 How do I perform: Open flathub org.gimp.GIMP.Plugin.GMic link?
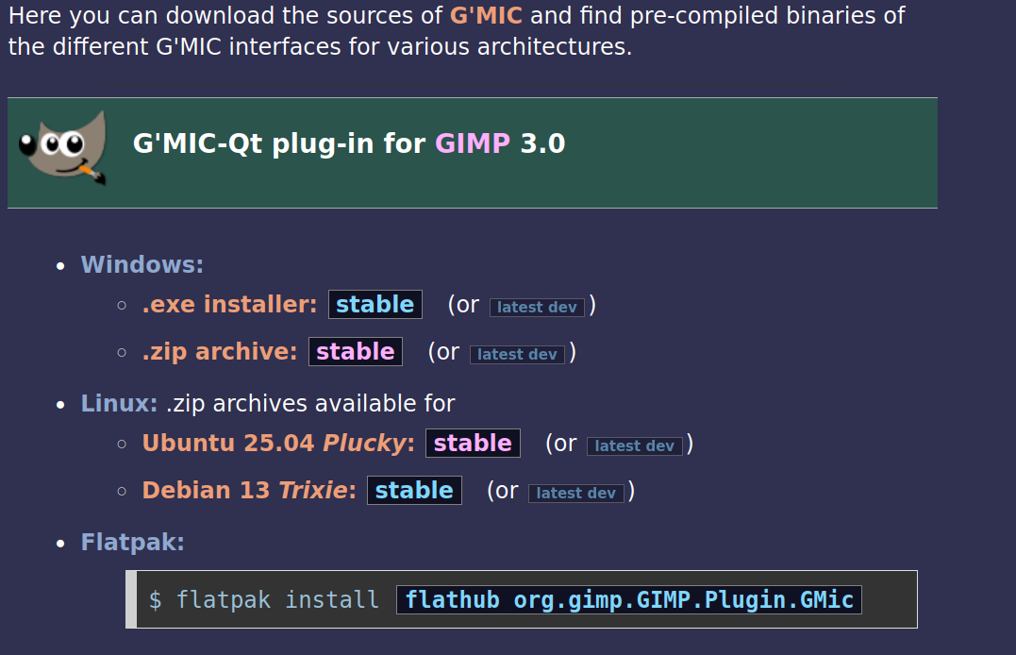pos(629,599)
